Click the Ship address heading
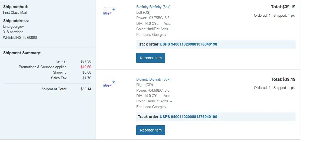This screenshot has height=142, width=318. [16, 21]
